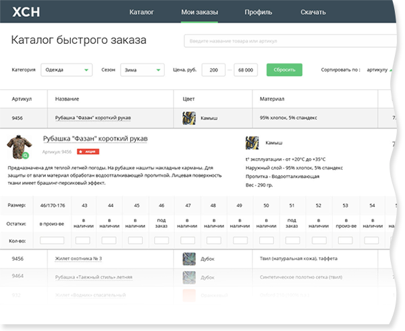Image resolution: width=405 pixels, height=331 pixels.
Task: Focus the product name search field
Action: click(290, 41)
